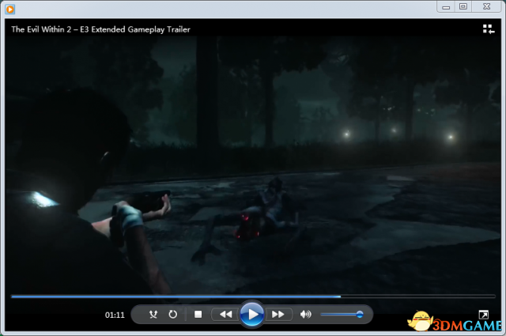The image size is (506, 336).
Task: Toggle repeat playback mode
Action: click(x=173, y=314)
